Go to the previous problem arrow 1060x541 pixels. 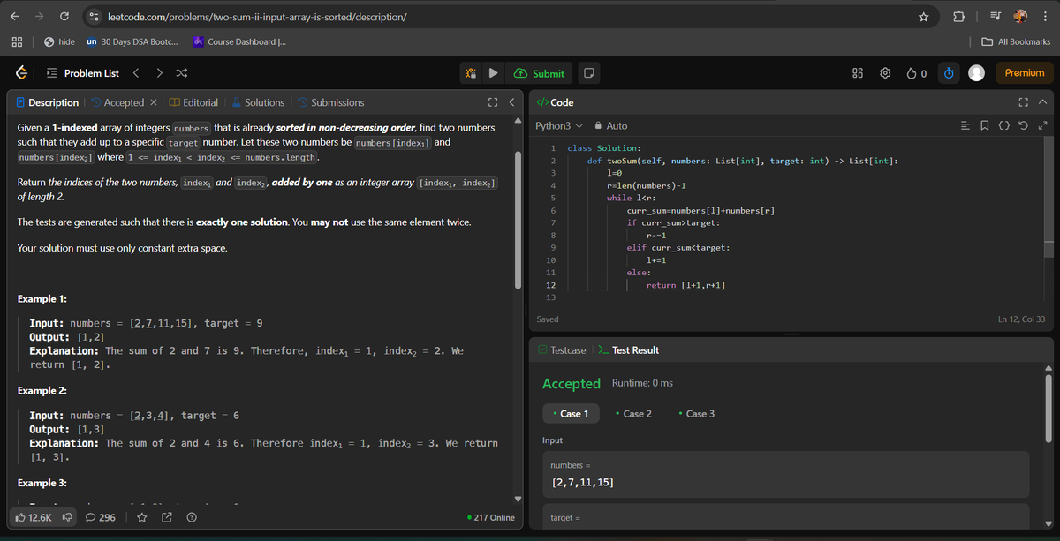pyautogui.click(x=136, y=73)
